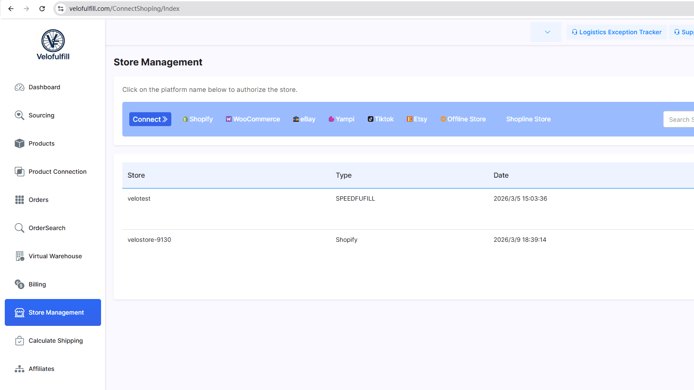The image size is (694, 390).
Task: Open the Products box icon
Action: (20, 143)
